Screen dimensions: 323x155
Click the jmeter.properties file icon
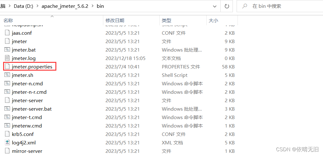coord(7,67)
